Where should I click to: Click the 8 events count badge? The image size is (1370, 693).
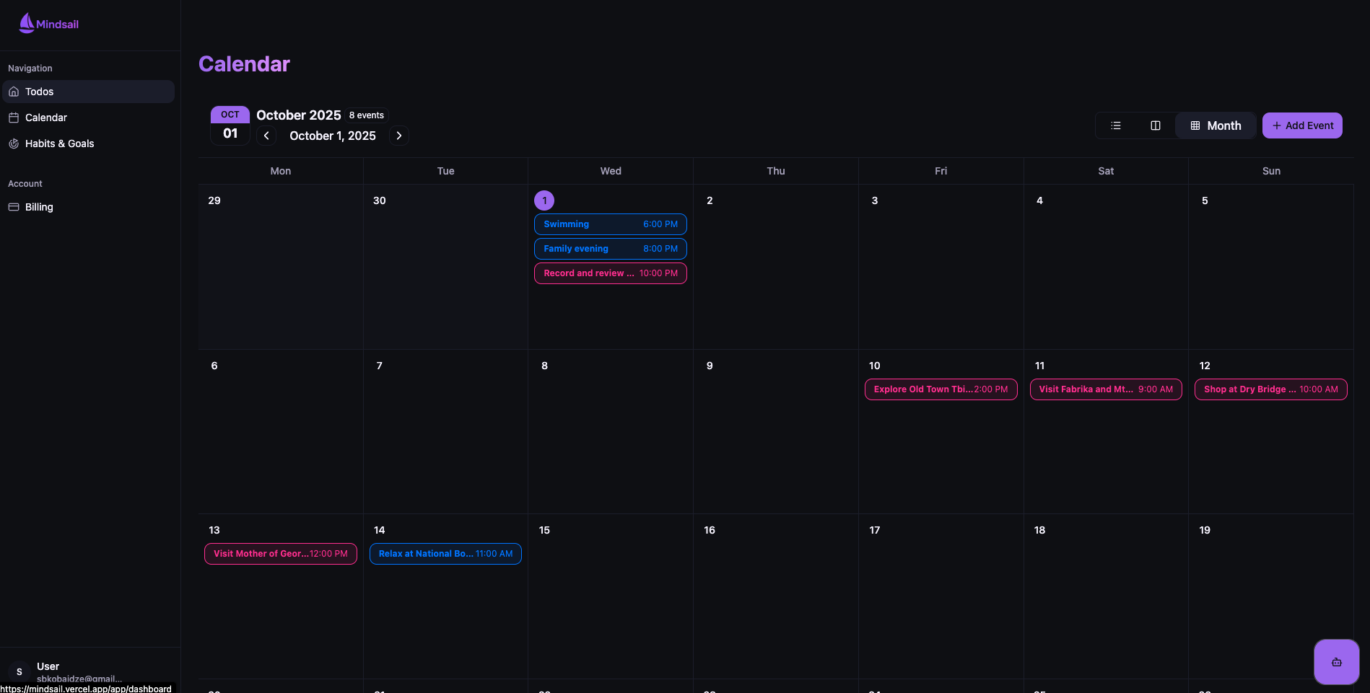coord(367,115)
